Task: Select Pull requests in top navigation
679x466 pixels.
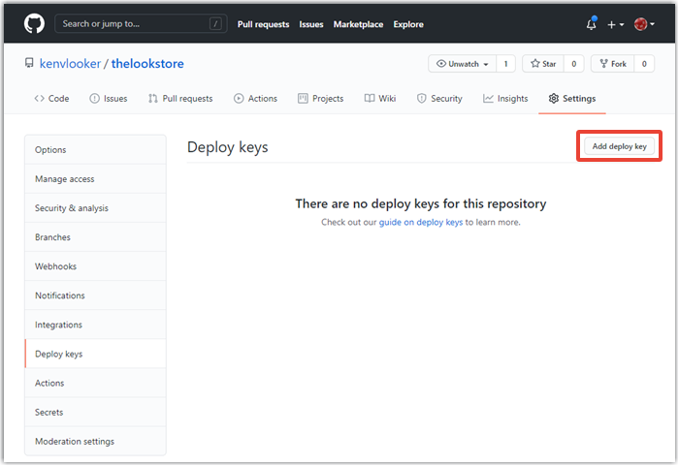Action: coord(263,24)
